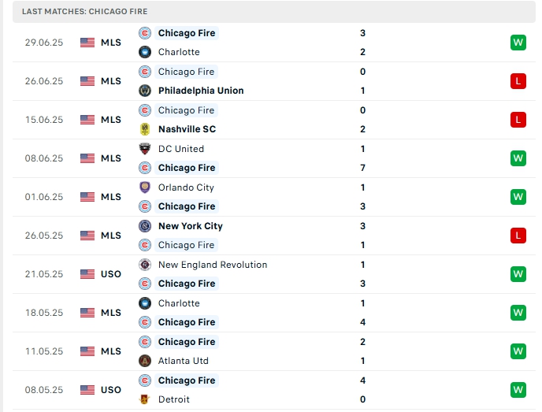Screen dimensions: 542x412
Task: Click the New England Revolution crest
Action: pos(145,265)
